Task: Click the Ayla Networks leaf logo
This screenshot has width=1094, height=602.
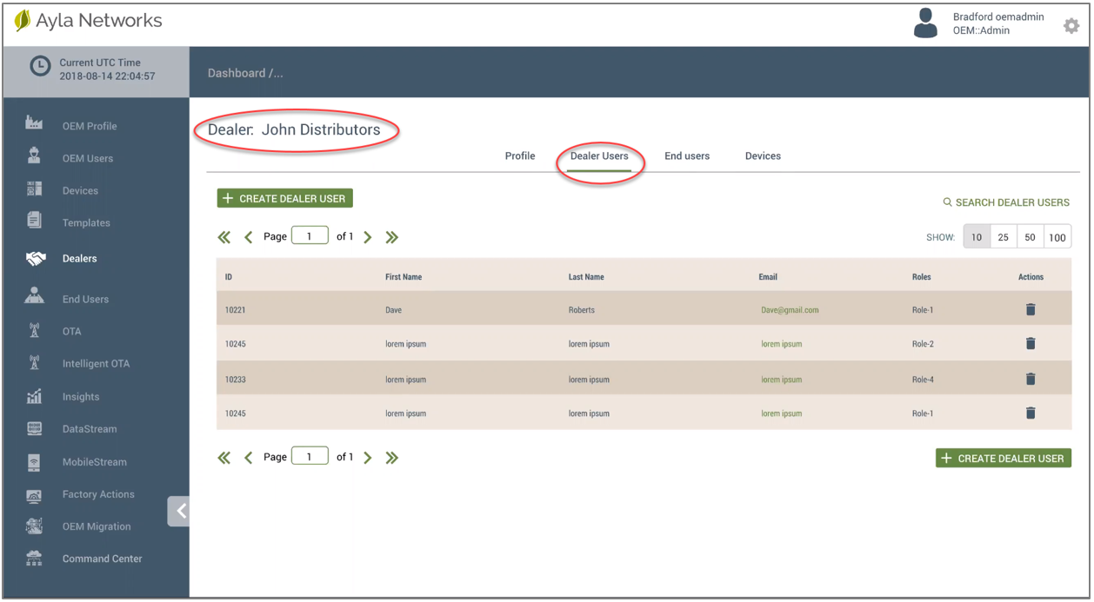Action: (23, 21)
